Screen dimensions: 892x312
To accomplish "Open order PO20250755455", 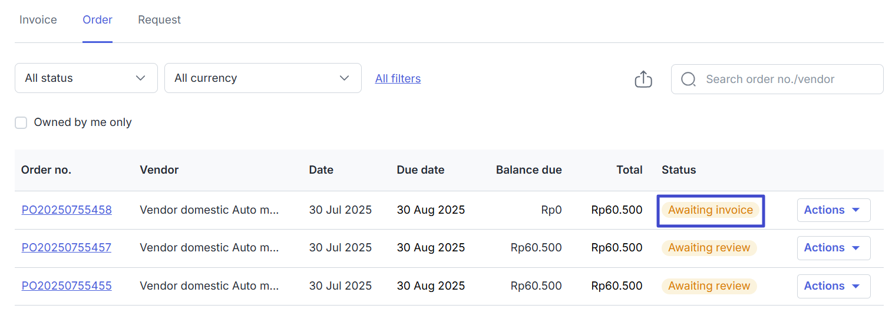I will pyautogui.click(x=67, y=286).
